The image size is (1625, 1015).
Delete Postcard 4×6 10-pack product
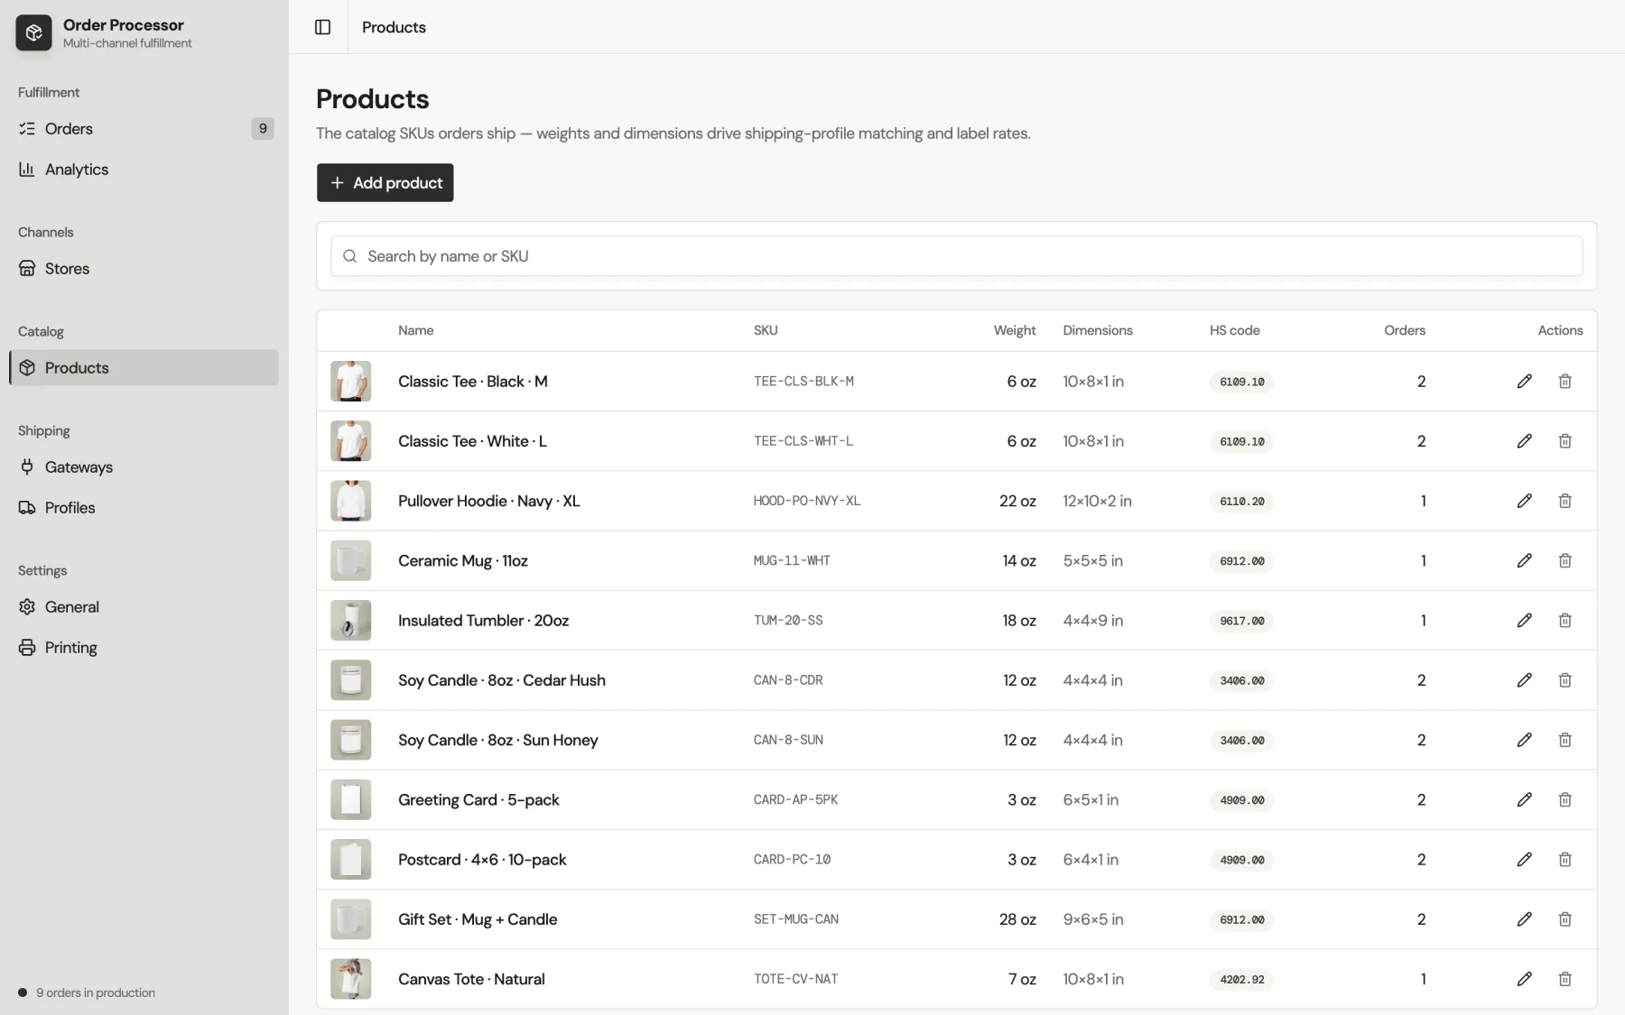pos(1565,860)
